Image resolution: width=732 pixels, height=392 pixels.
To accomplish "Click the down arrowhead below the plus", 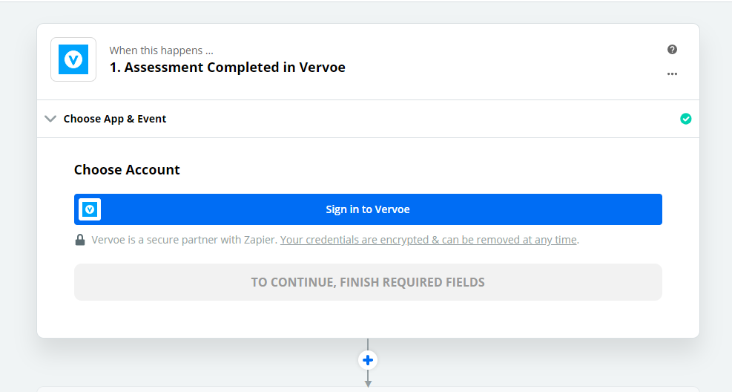I will (368, 382).
